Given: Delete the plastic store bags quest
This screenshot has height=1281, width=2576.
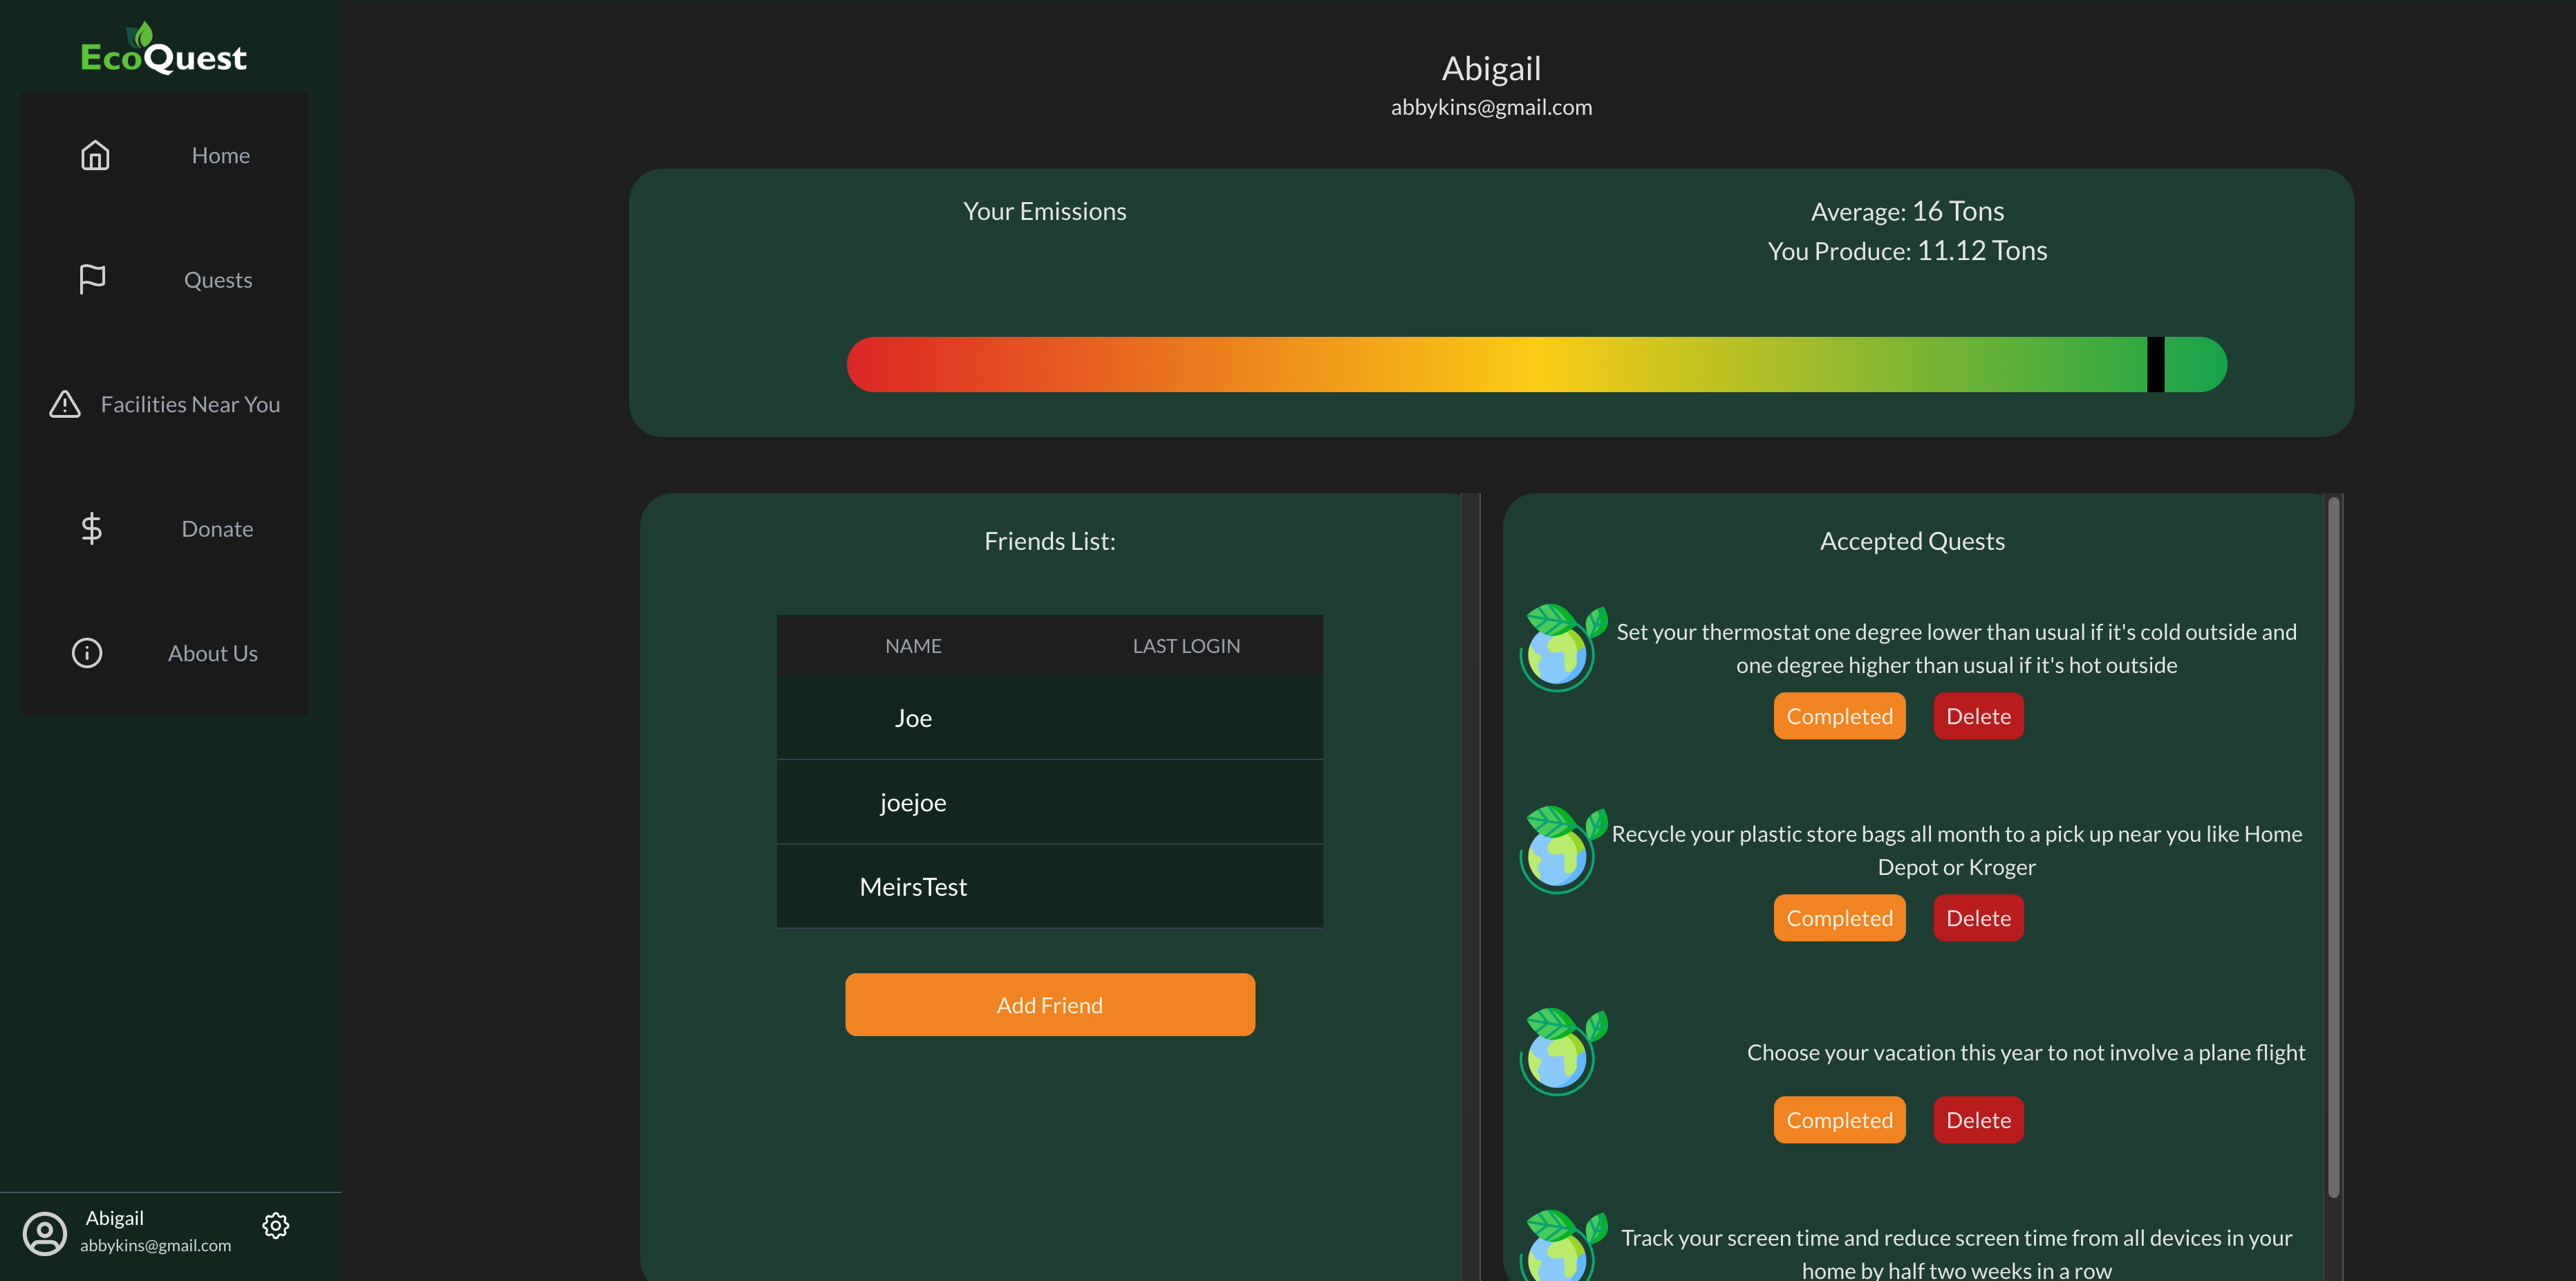Looking at the screenshot, I should [1977, 918].
